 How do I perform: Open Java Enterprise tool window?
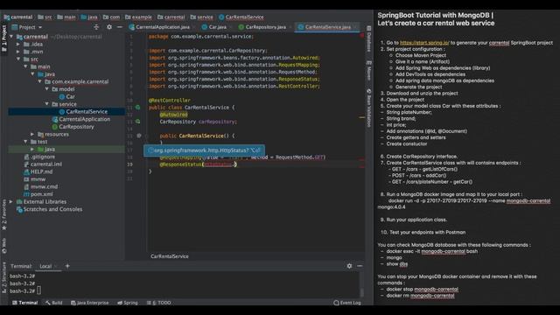[89, 303]
